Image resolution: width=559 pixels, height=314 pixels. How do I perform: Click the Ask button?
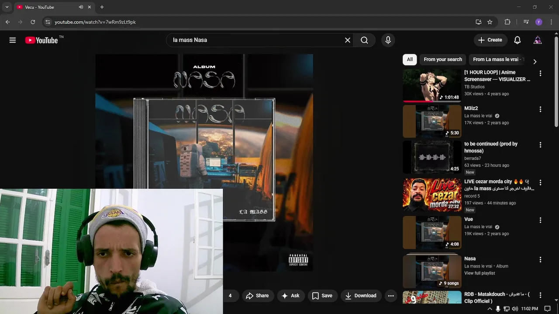(290, 296)
